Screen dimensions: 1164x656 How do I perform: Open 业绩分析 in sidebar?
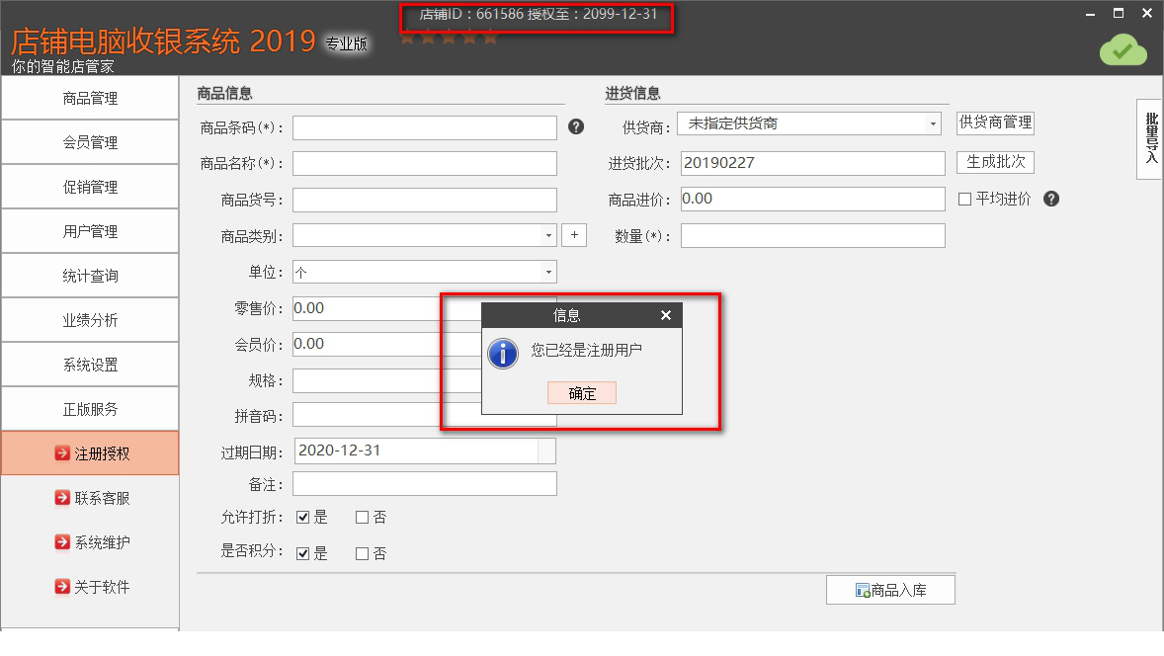pyautogui.click(x=90, y=320)
